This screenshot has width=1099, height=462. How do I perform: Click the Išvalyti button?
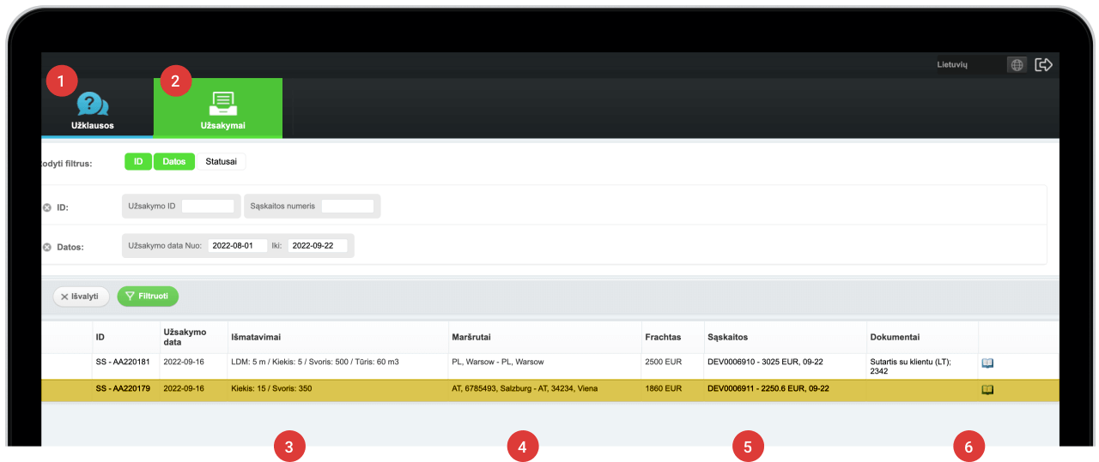[x=81, y=297]
